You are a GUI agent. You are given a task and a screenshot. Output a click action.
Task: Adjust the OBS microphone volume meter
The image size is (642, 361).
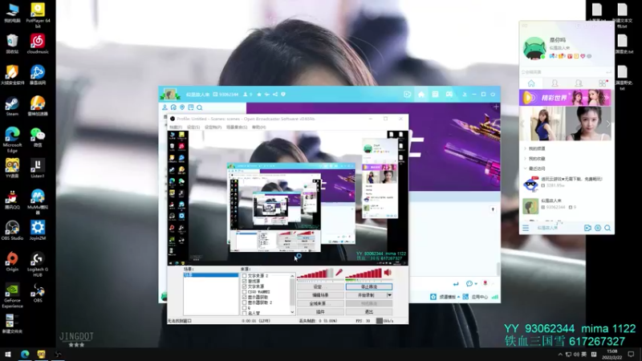click(x=315, y=274)
